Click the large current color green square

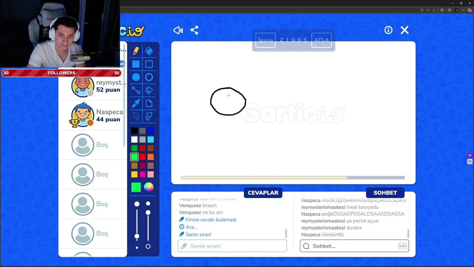[136, 187]
